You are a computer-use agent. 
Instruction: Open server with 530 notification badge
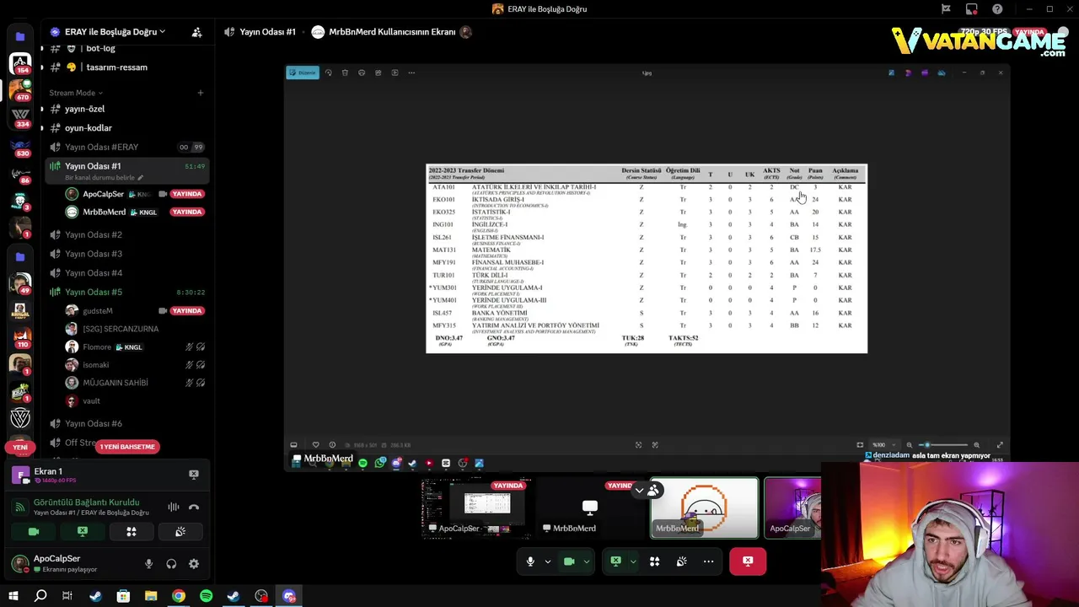20,146
